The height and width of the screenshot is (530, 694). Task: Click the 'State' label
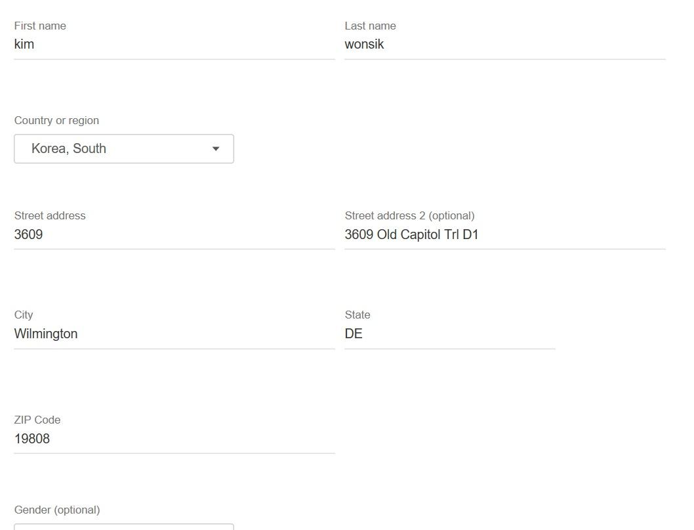click(x=357, y=315)
